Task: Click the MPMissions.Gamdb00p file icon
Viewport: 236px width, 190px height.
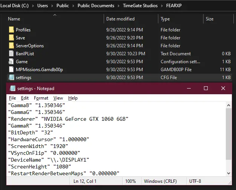Action: coord(11,69)
